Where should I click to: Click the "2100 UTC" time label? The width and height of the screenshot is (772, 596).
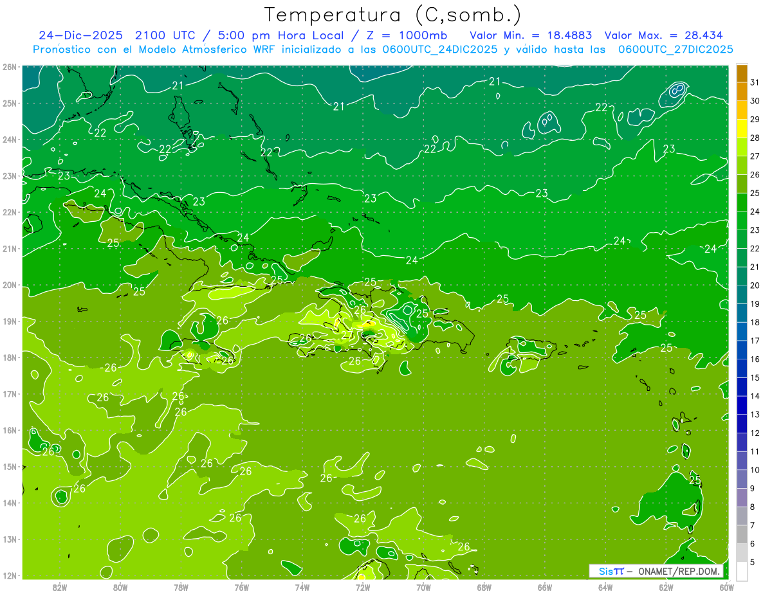point(165,35)
